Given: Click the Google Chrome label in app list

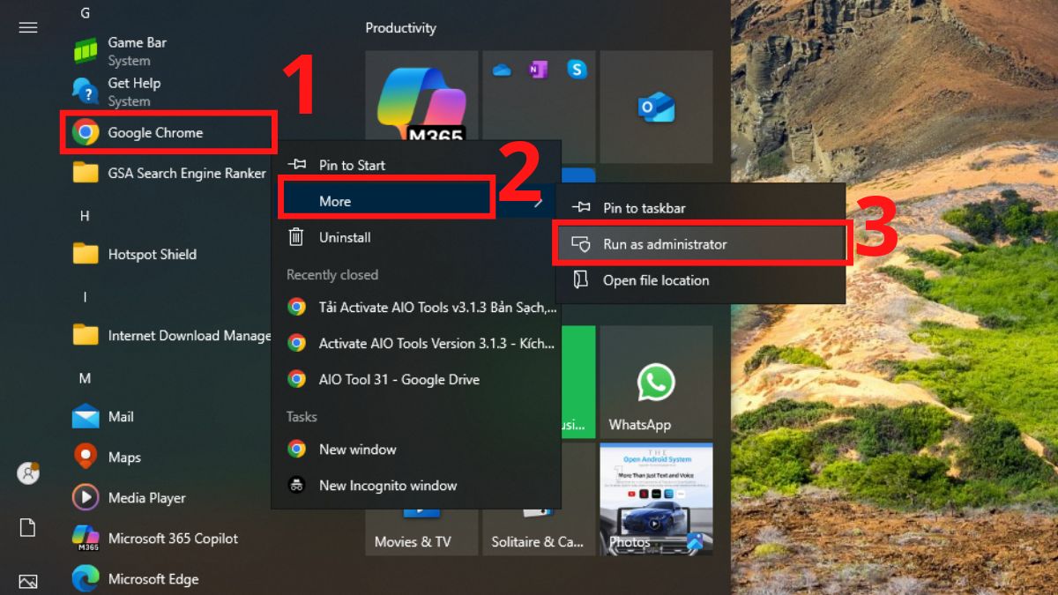Looking at the screenshot, I should tap(155, 132).
